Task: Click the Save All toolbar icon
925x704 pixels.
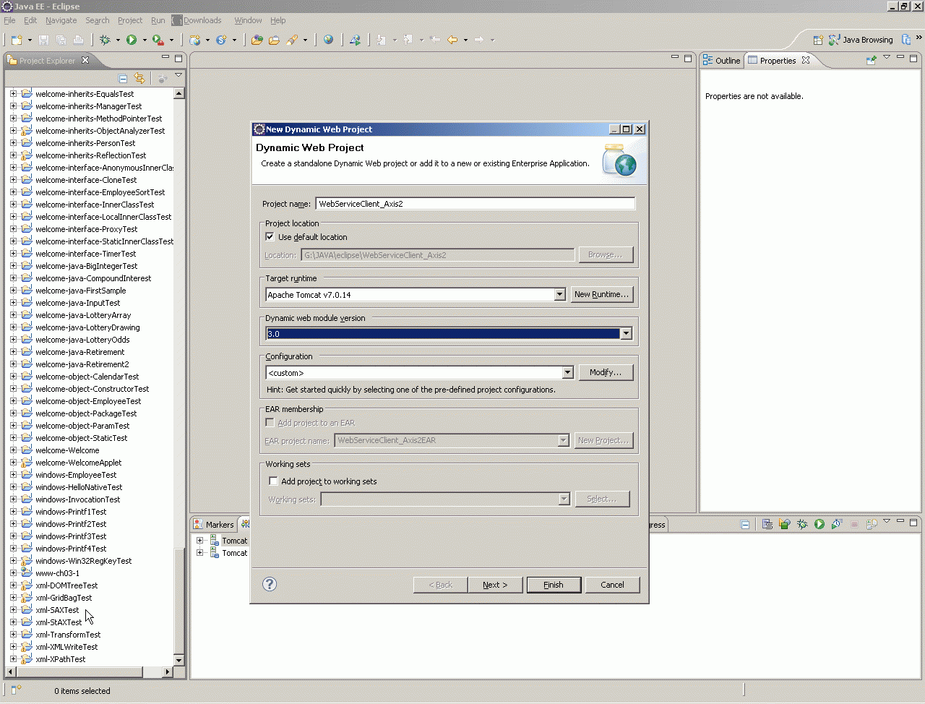Action: 61,40
